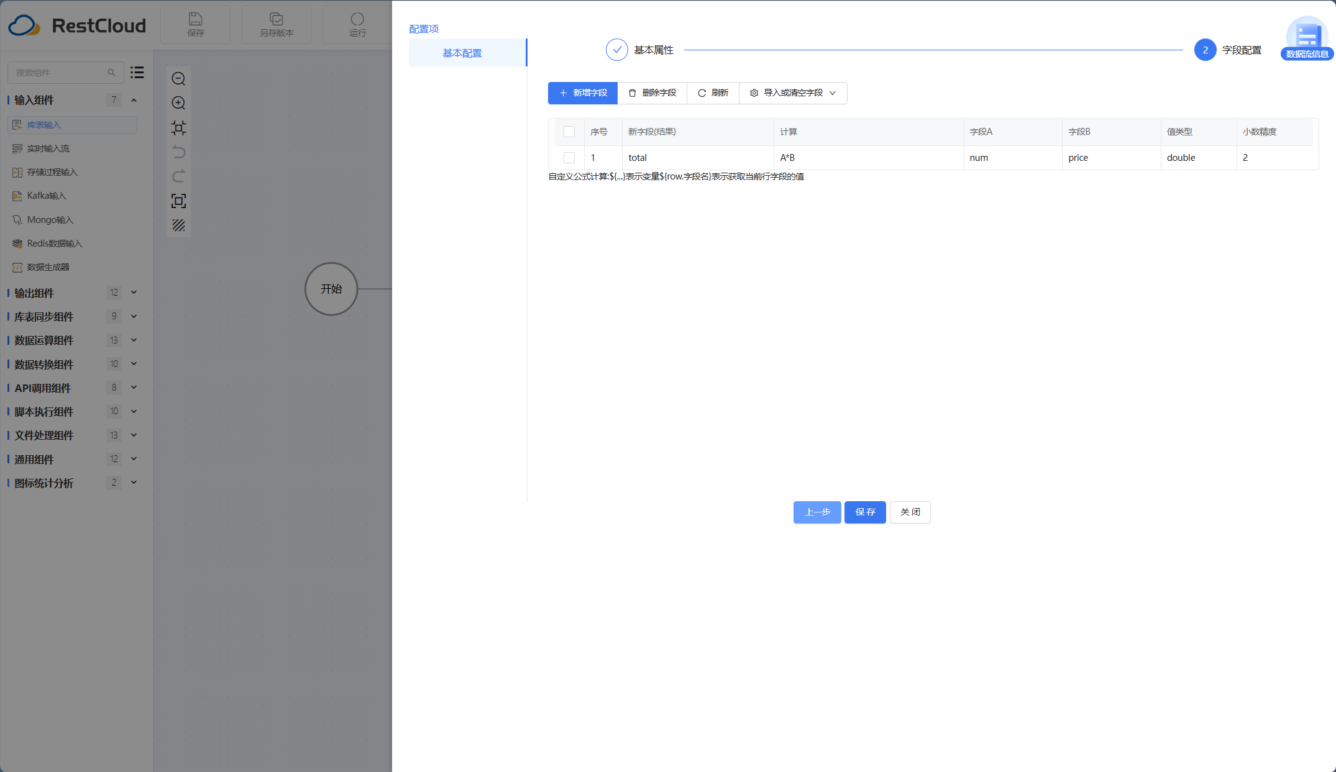Viewport: 1336px width, 772px height.
Task: Zoom out the canvas
Action: (x=178, y=79)
